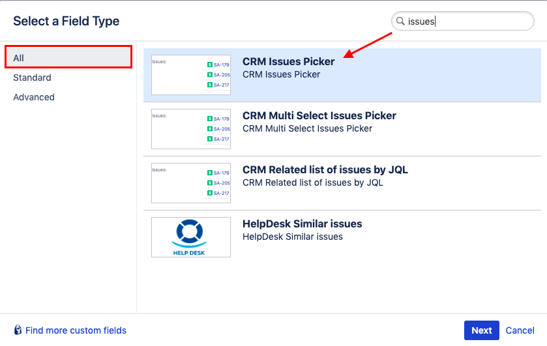
Task: Open the Find more custom fields link
Action: coord(76,330)
